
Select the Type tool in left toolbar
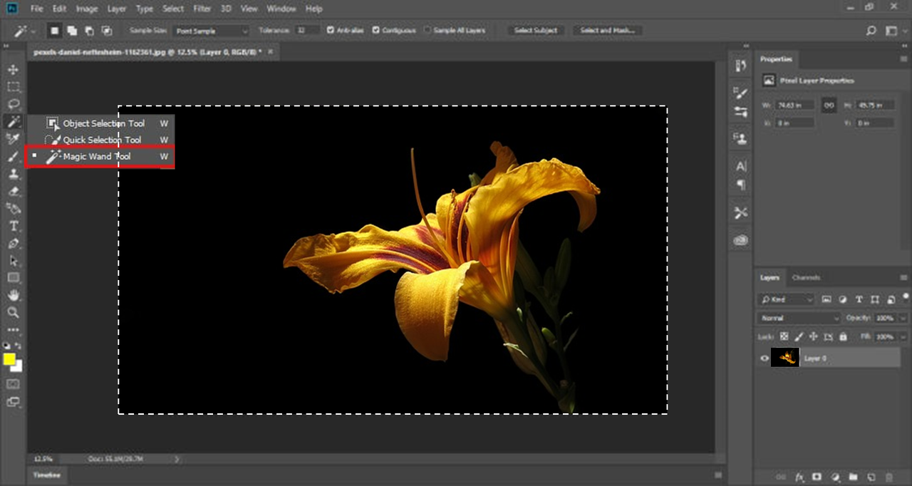pyautogui.click(x=13, y=226)
